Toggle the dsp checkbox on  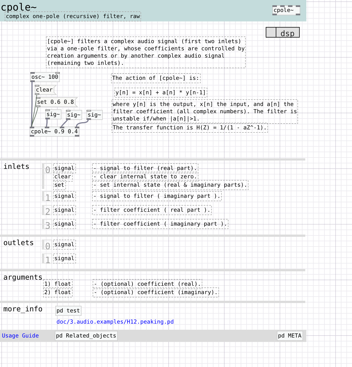[271, 33]
